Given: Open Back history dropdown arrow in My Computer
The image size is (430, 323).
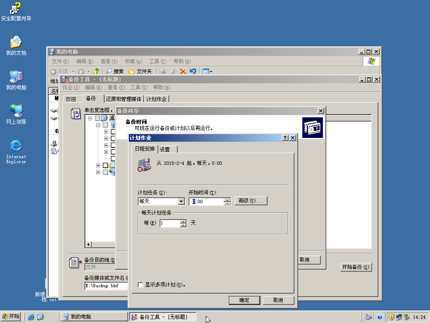Looking at the screenshot, I should coord(73,71).
